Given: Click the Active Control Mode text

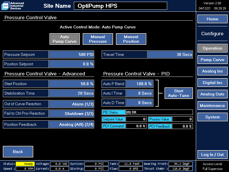Looking at the screenshot, I should [x=98, y=27].
